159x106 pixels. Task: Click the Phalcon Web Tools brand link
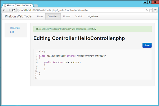click(18, 16)
